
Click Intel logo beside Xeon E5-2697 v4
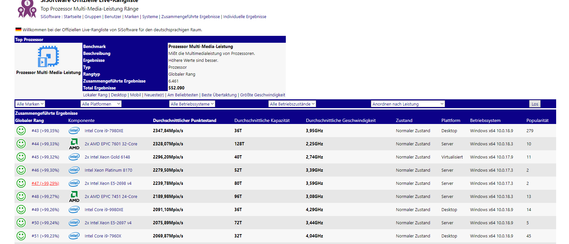tap(74, 223)
